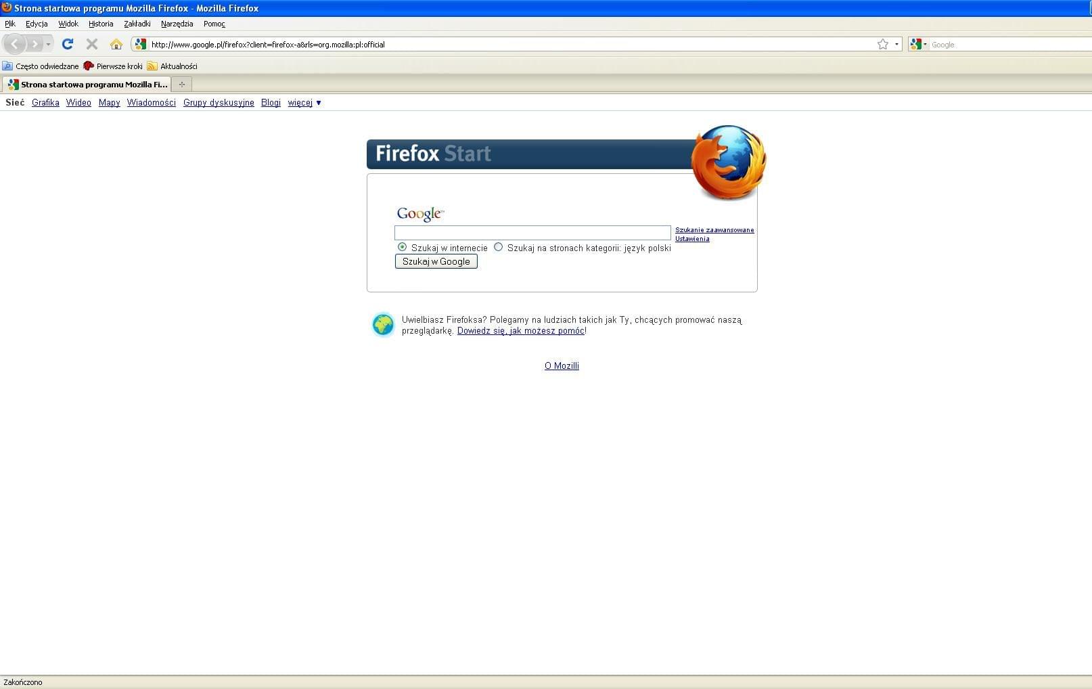Bookmark this page with the star icon
Image resolution: width=1092 pixels, height=689 pixels.
coord(883,44)
